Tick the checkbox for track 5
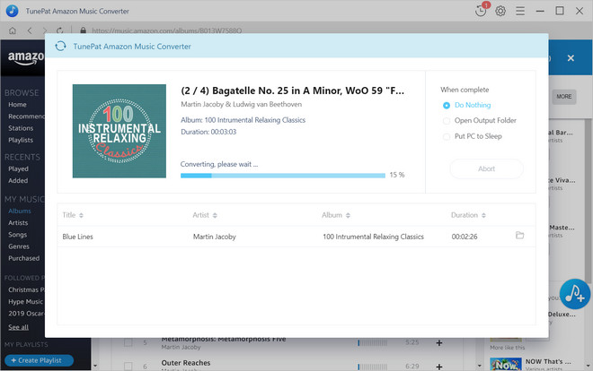This screenshot has height=371, width=593. [x=128, y=342]
